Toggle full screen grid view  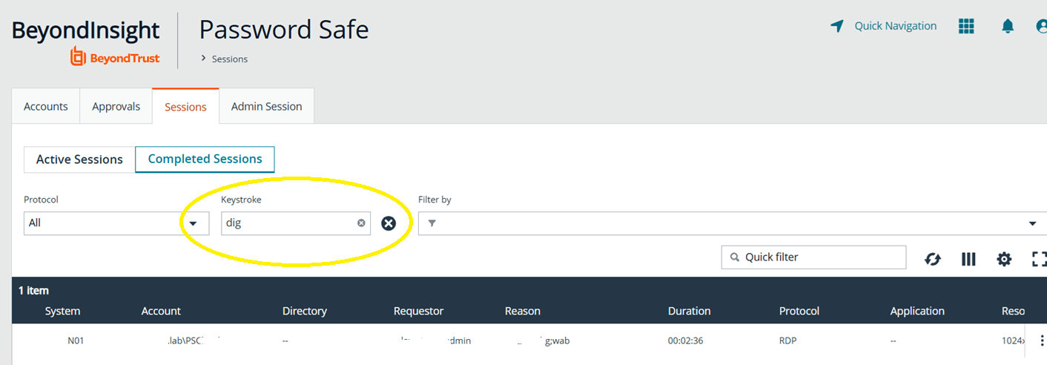pos(1039,259)
